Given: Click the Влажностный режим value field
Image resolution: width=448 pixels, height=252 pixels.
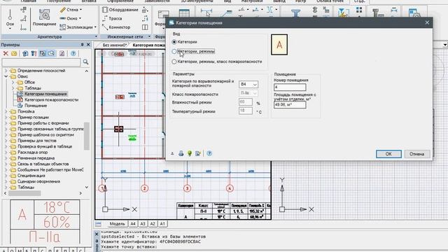Looking at the screenshot, I should point(246,102).
